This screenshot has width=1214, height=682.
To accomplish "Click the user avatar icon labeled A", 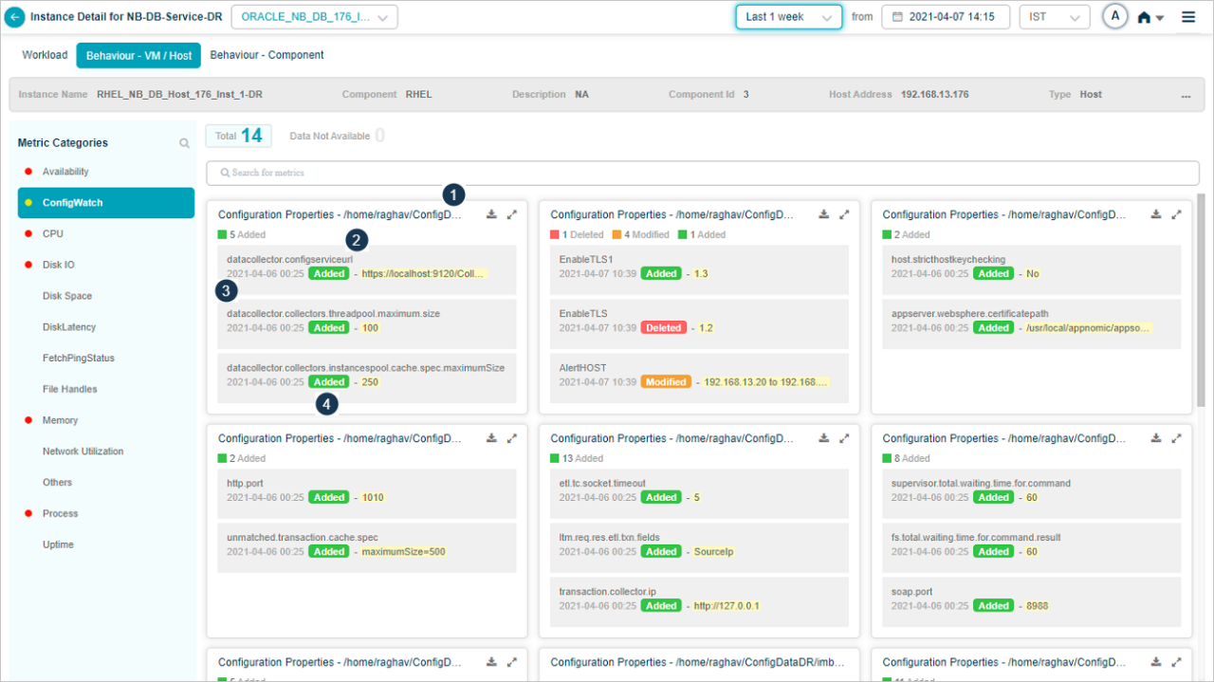I will pos(1114,16).
